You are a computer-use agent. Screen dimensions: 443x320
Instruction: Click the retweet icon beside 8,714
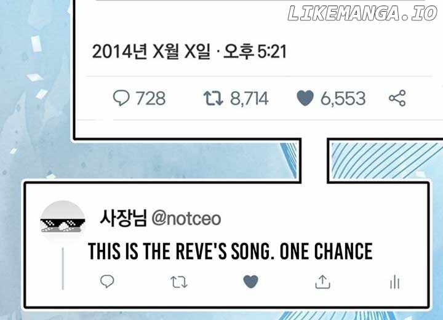pos(214,98)
